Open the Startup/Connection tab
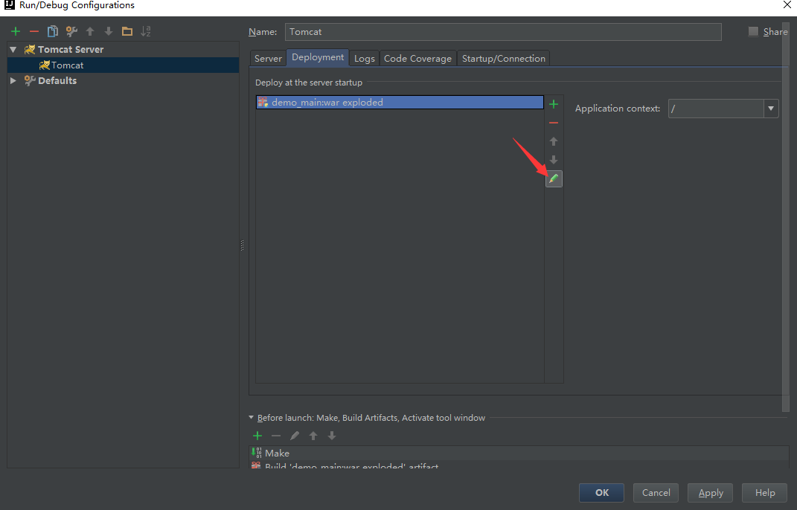 coord(504,59)
